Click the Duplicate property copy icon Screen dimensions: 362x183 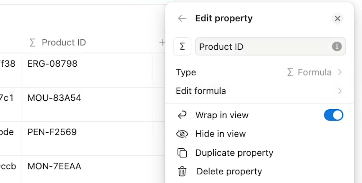pyautogui.click(x=182, y=153)
